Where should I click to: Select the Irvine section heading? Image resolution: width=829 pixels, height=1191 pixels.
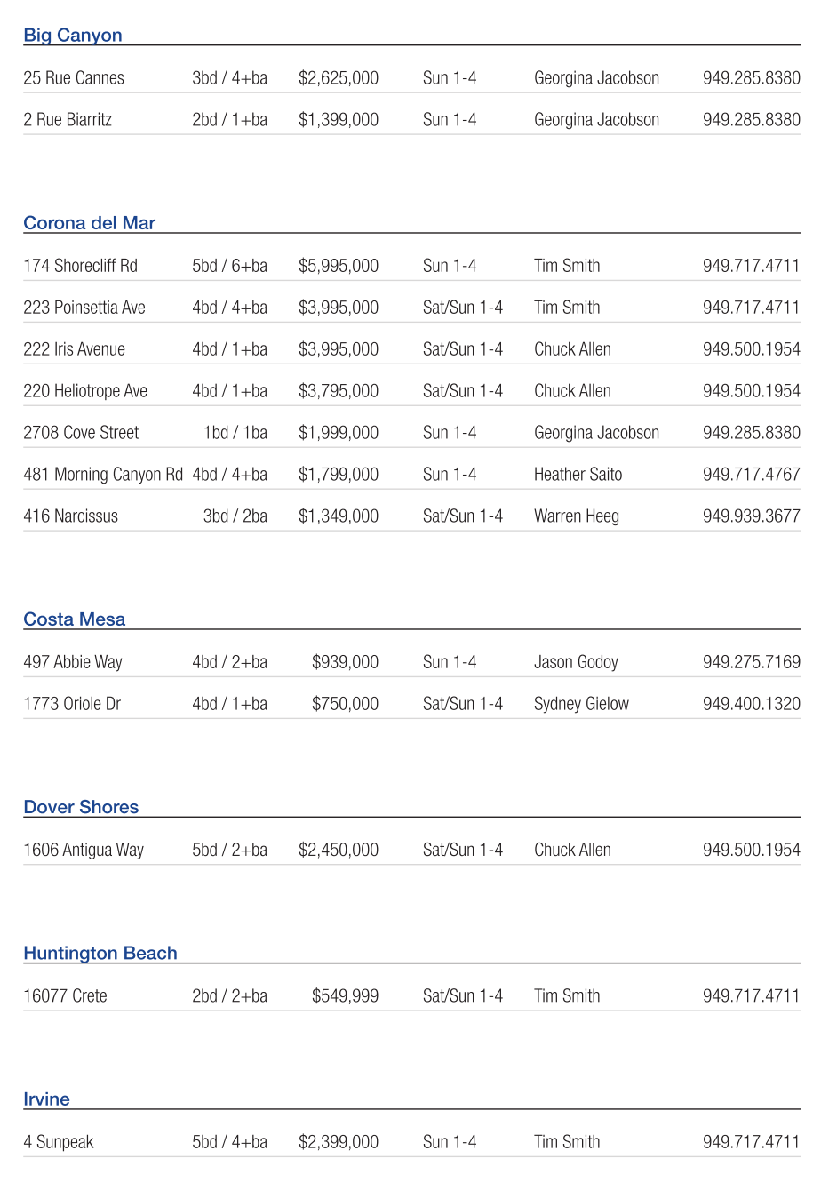click(x=46, y=1099)
